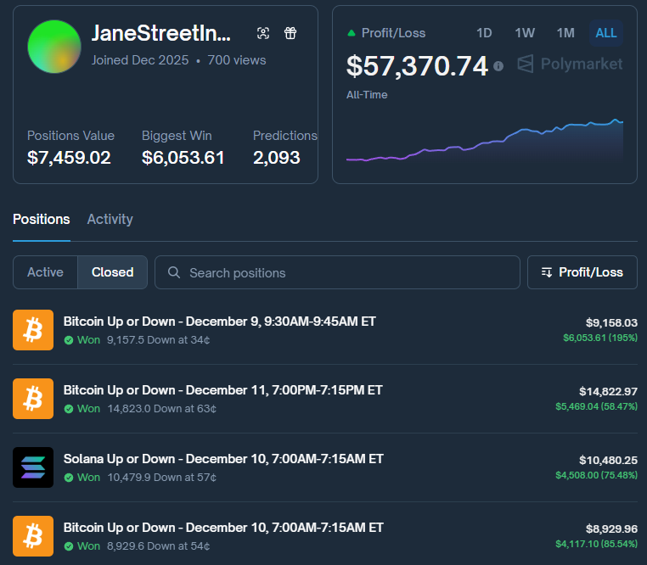Image resolution: width=647 pixels, height=565 pixels.
Task: Click the Solana icon for December 10 market
Action: click(x=33, y=467)
